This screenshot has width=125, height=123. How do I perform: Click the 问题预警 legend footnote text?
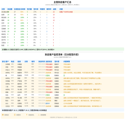(x=63, y=118)
